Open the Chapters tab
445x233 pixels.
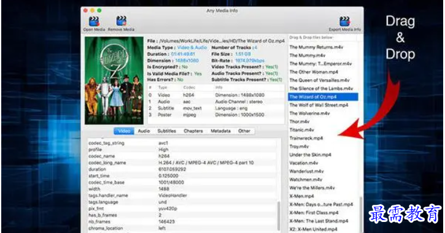click(193, 131)
